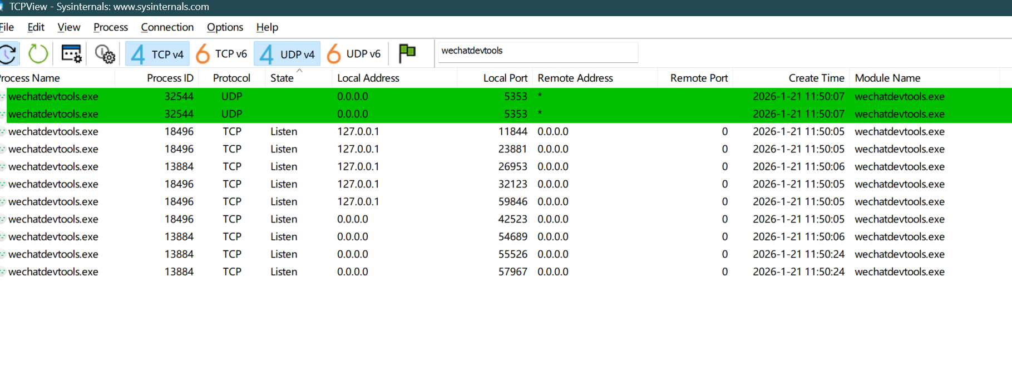Select the row with local port 32123
The height and width of the screenshot is (380, 1012).
506,184
